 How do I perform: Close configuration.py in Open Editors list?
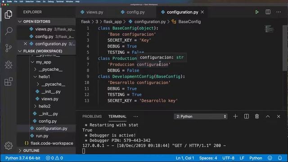pyautogui.click(x=25, y=44)
